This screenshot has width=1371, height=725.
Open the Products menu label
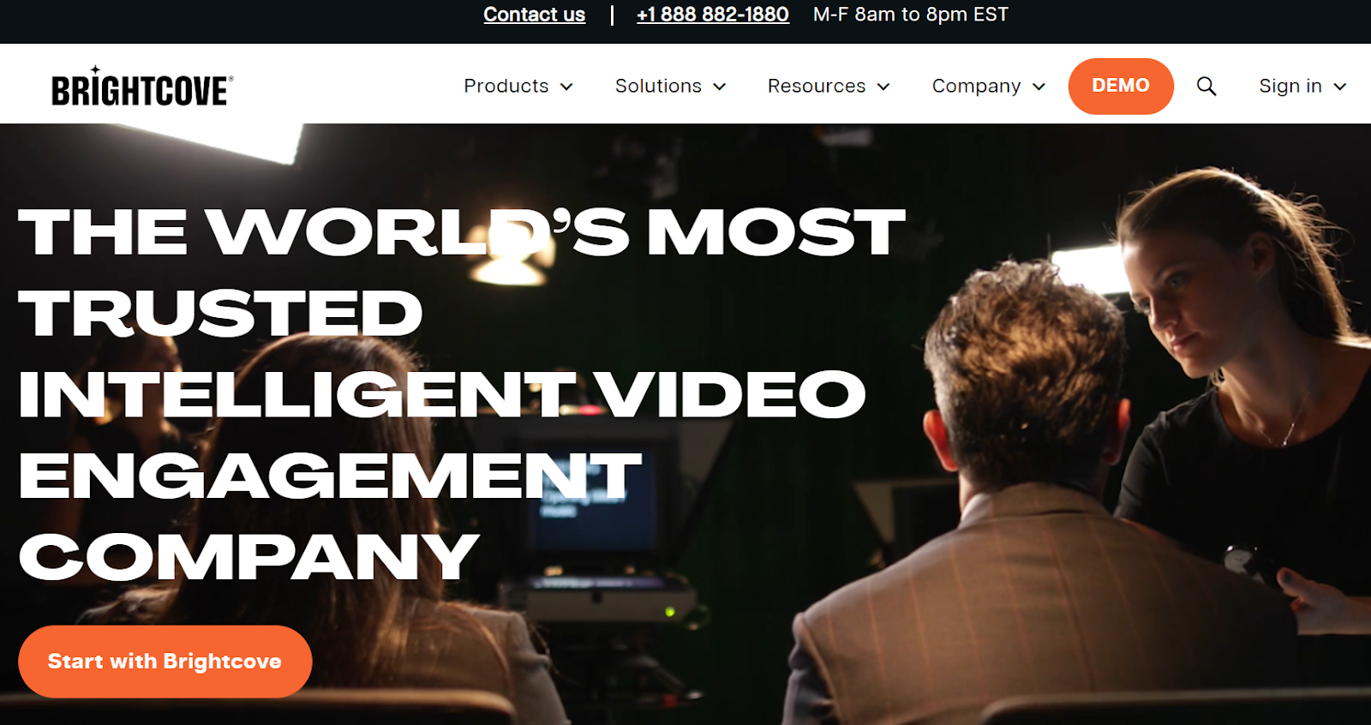[506, 87]
